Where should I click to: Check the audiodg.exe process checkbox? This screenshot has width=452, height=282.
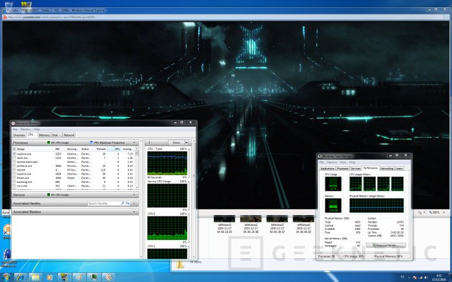click(14, 182)
